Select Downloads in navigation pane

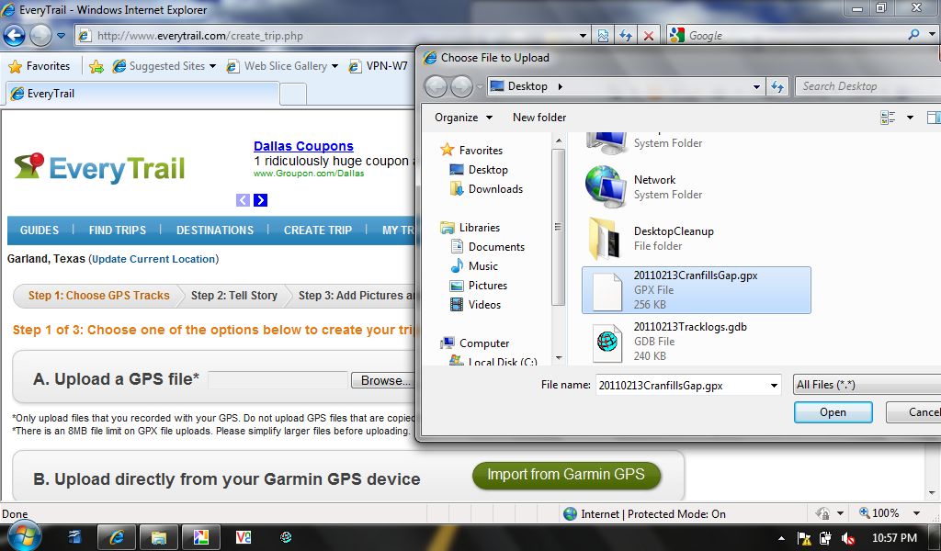coord(487,189)
